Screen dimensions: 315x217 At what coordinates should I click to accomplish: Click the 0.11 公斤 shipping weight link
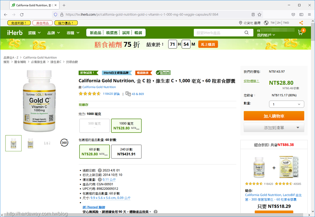click(x=109, y=180)
